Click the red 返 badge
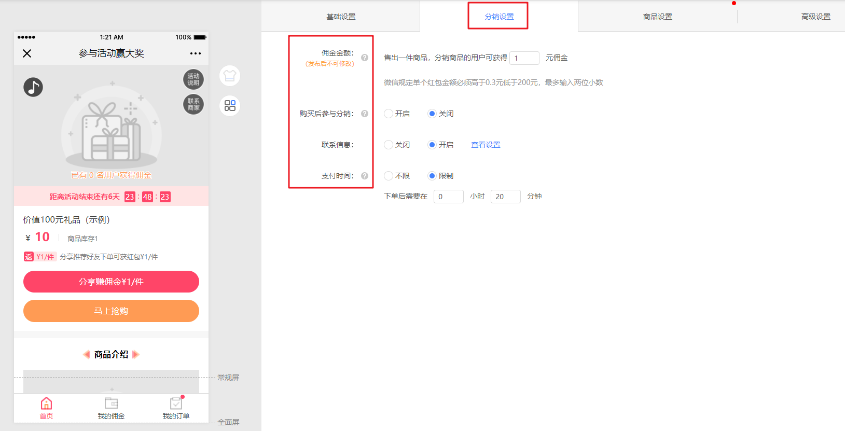 (x=29, y=257)
